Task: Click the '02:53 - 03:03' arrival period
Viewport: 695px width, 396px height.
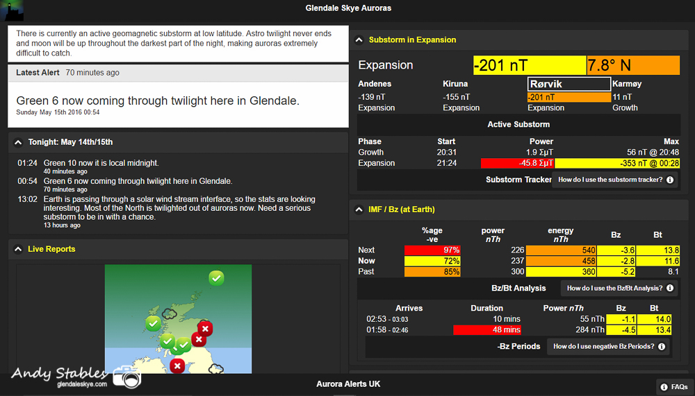Action: point(387,319)
